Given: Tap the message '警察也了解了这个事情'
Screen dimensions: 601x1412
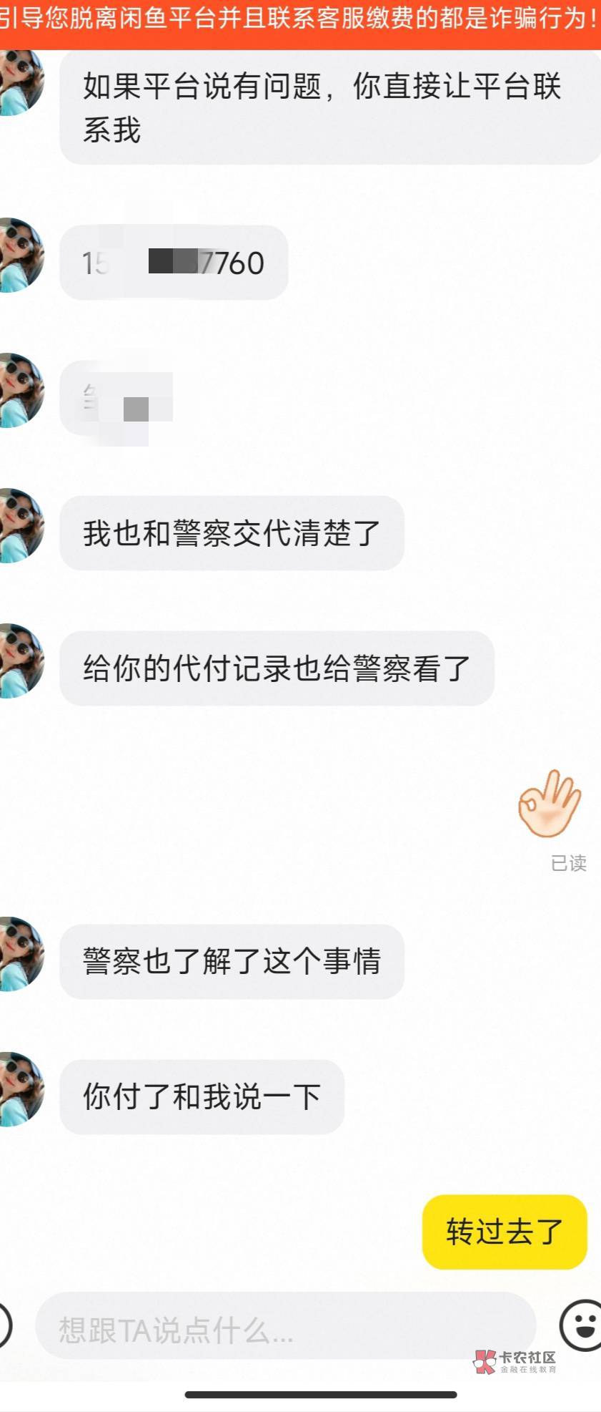Looking at the screenshot, I should click(232, 961).
